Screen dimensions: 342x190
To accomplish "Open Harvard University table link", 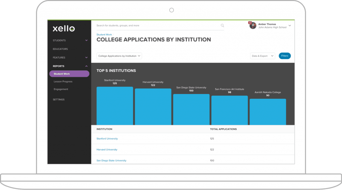I will (107, 150).
